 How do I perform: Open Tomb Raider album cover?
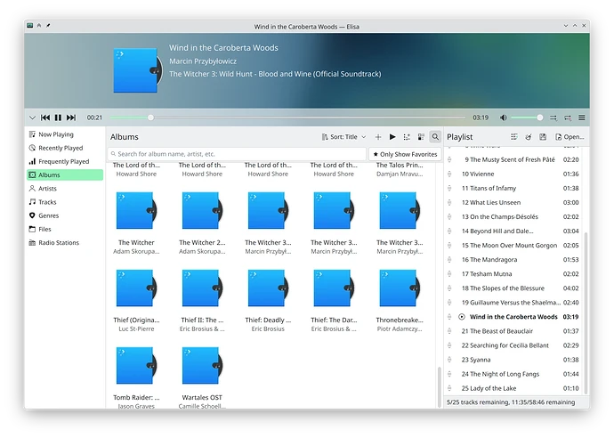[x=136, y=366]
